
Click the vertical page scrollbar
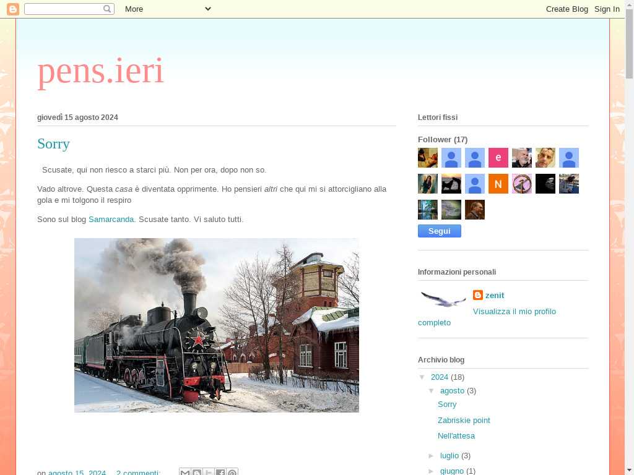coord(629,247)
